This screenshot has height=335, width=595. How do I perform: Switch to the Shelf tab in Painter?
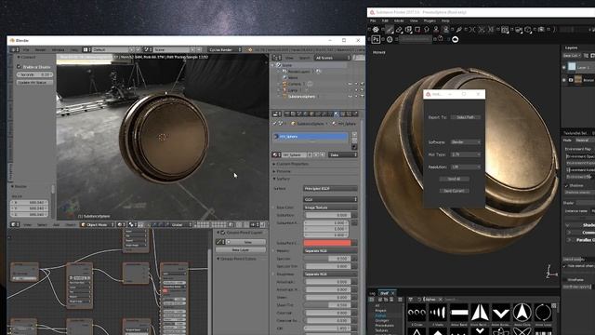coord(385,293)
